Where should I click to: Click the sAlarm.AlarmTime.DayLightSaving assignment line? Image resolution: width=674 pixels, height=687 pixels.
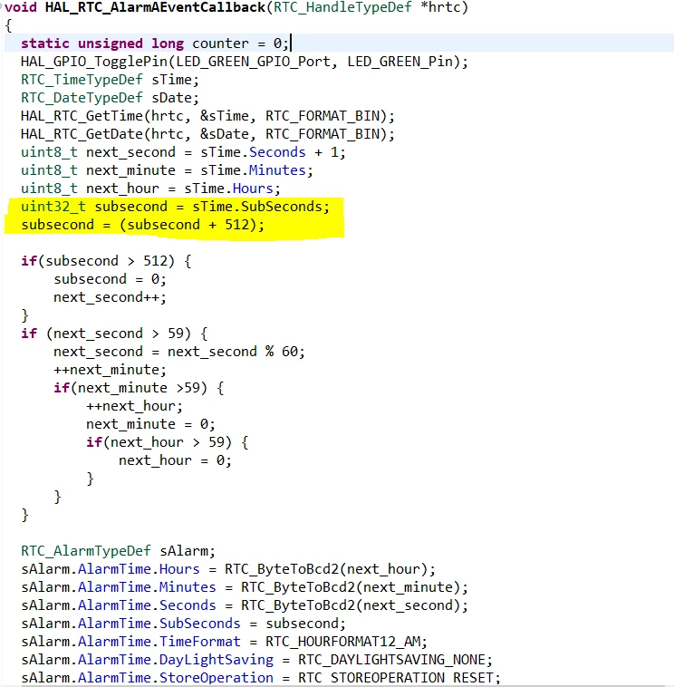[x=256, y=660]
